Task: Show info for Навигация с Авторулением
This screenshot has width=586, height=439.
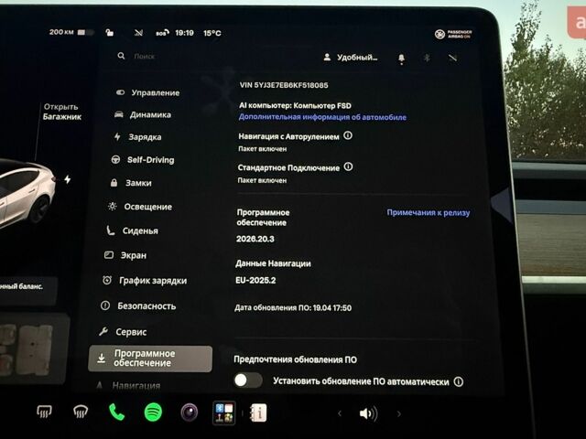Action: pyautogui.click(x=348, y=135)
